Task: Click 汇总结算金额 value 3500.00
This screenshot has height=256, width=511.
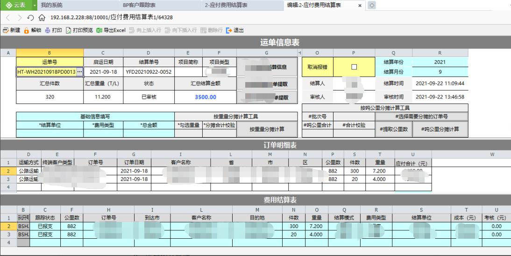Action: pyautogui.click(x=206, y=97)
